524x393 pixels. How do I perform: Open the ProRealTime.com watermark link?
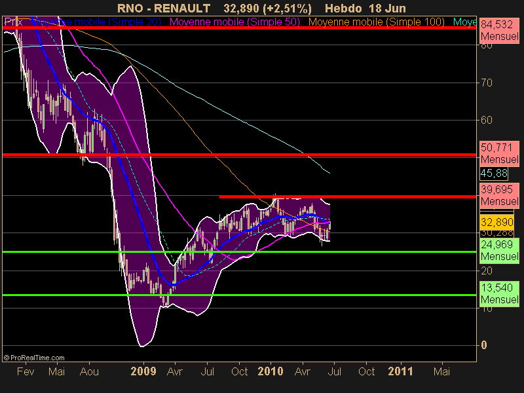[34, 358]
